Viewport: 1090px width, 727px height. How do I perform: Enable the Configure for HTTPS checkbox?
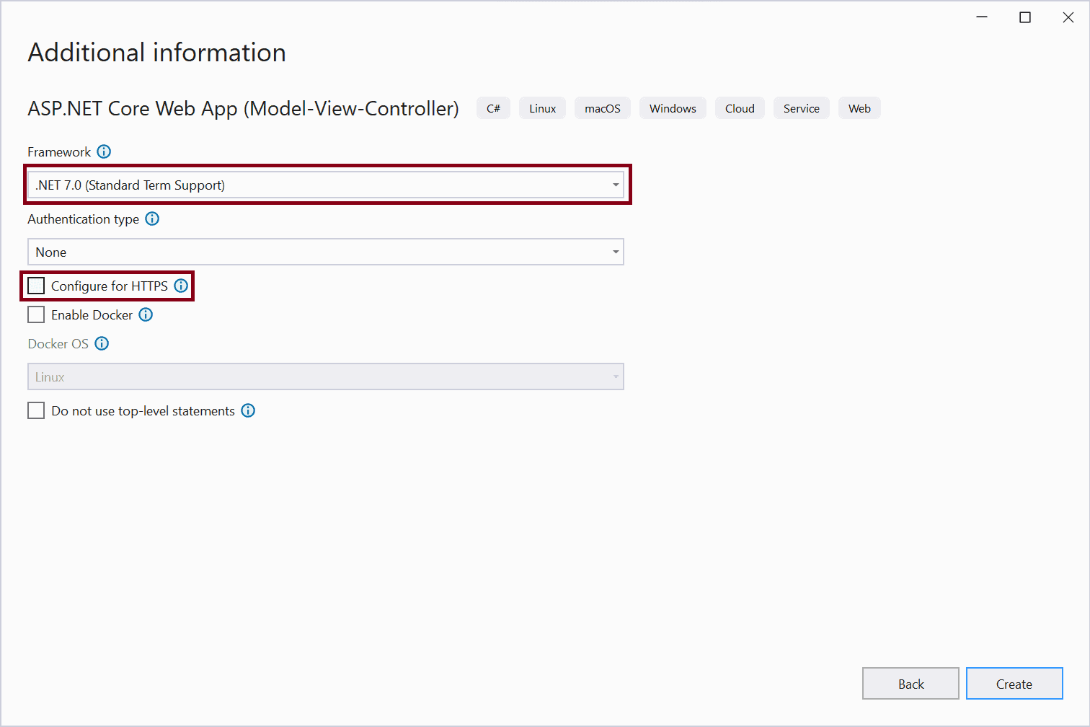point(36,286)
